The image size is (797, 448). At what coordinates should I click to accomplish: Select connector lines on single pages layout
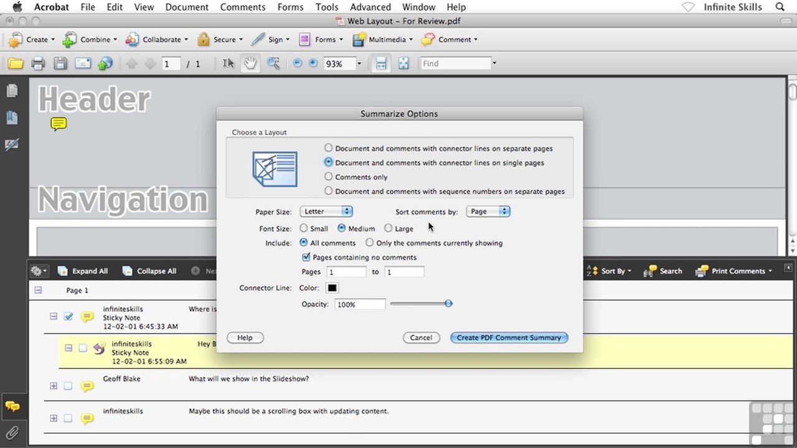328,162
